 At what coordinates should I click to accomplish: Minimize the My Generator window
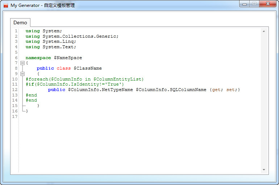245,4
